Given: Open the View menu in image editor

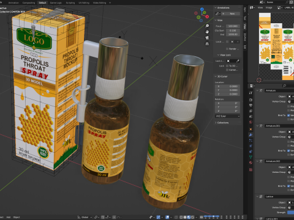Looking at the screenshot, I should coord(260,7).
